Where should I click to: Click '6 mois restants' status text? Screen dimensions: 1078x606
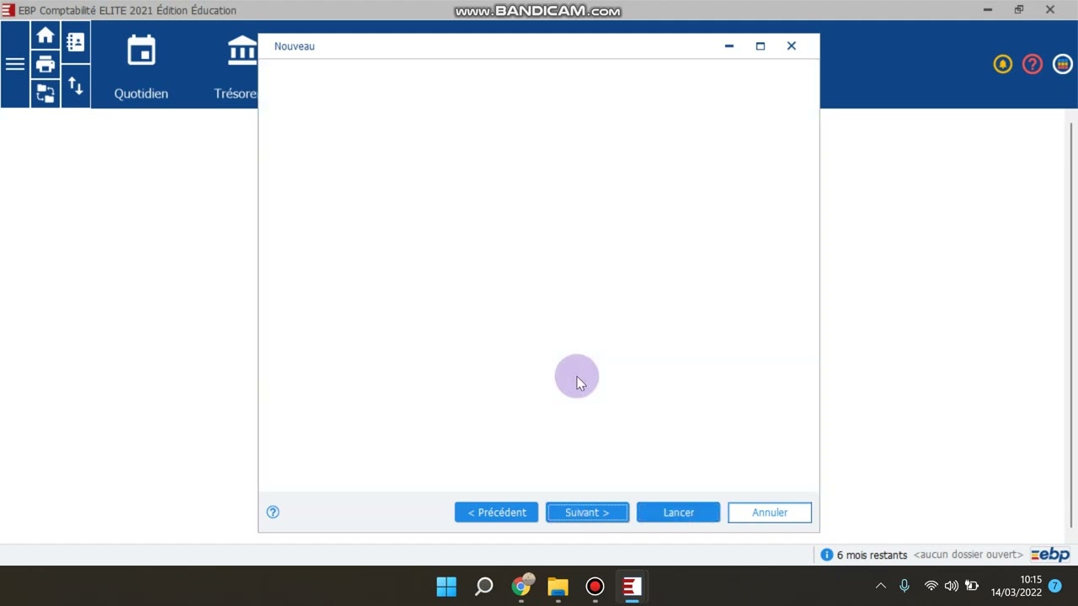coord(872,555)
